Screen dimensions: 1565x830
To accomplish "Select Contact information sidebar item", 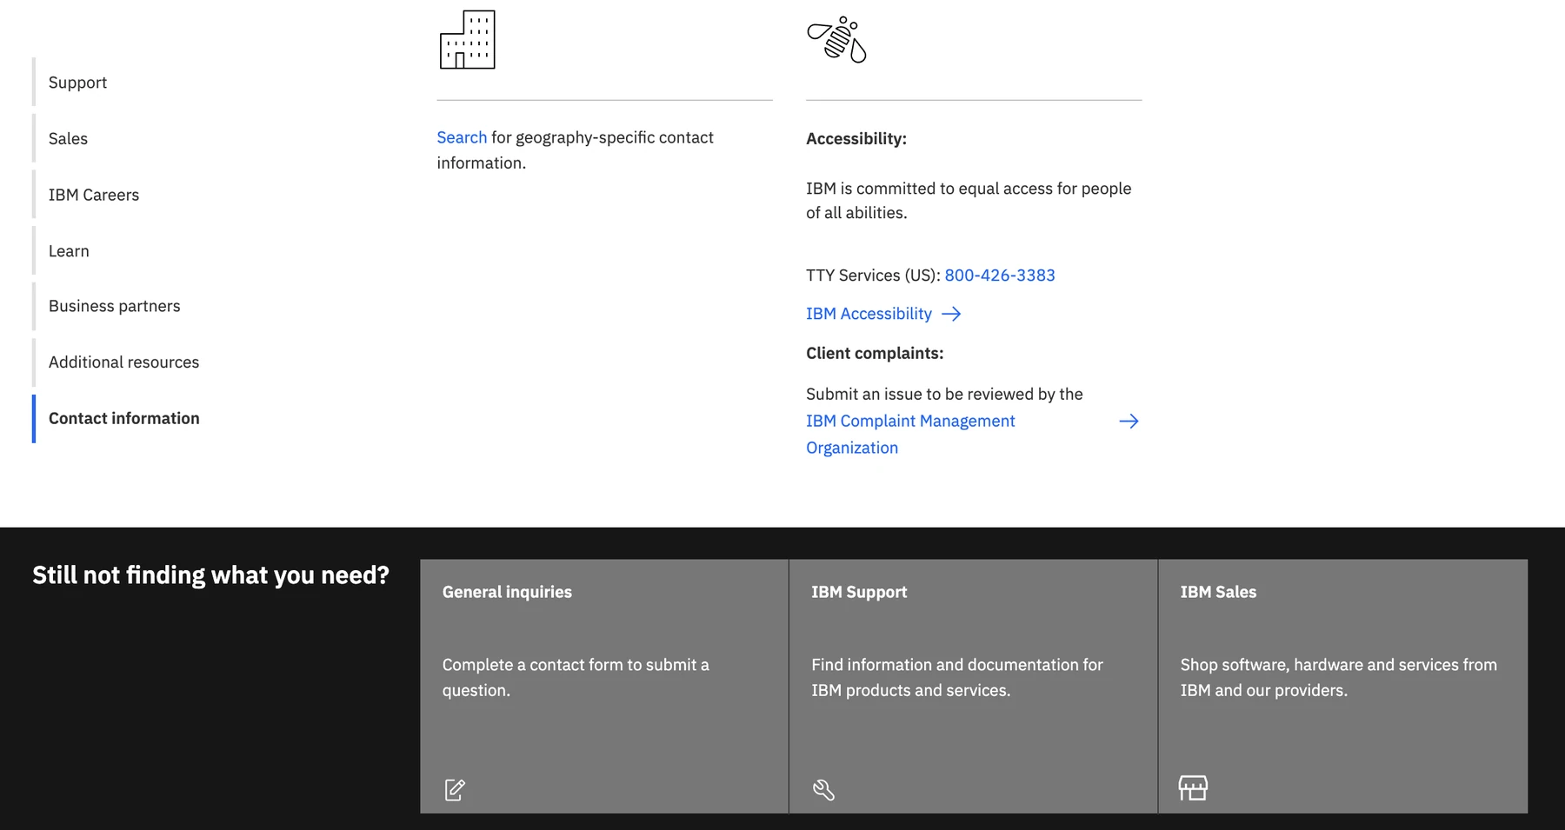I will 123,418.
